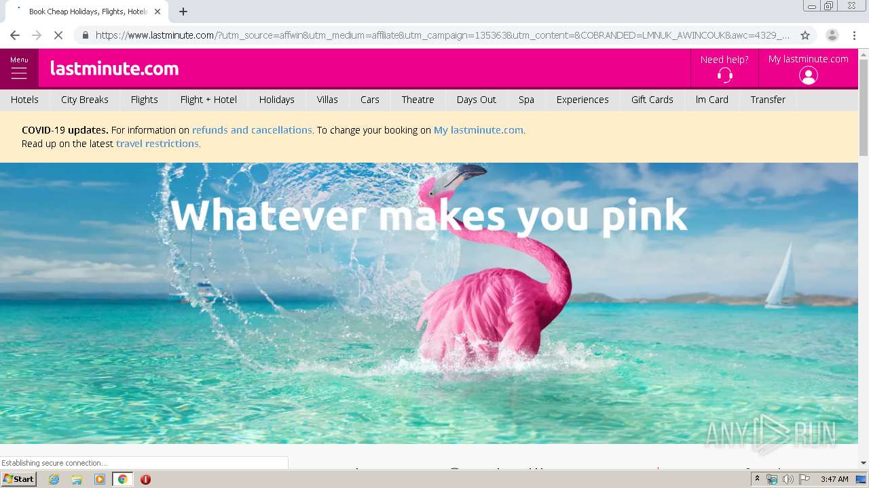This screenshot has width=869, height=488.
Task: Open Action Center flag icon
Action: 805,479
